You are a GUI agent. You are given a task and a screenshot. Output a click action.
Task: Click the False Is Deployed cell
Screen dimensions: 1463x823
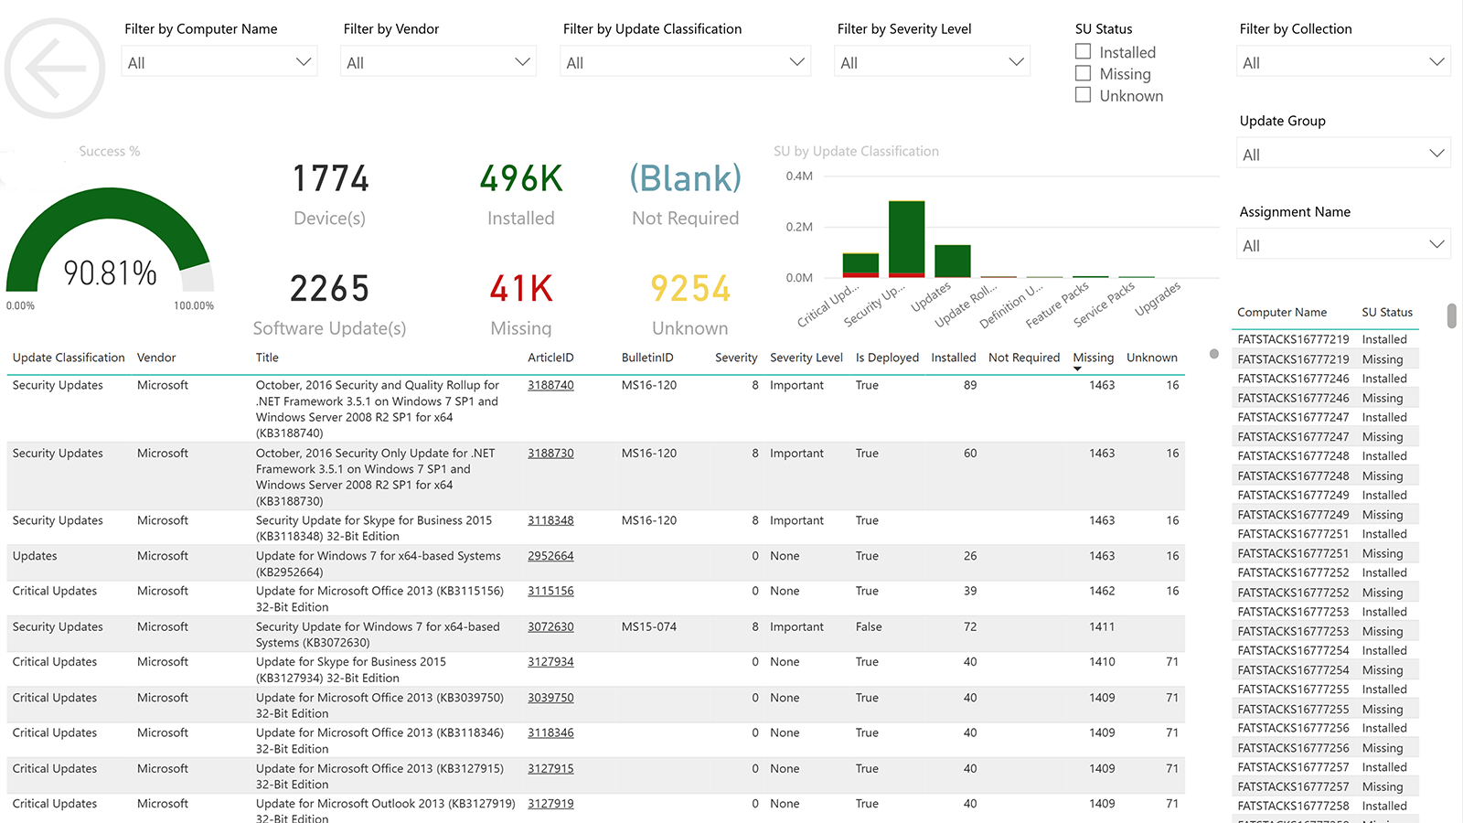pos(869,626)
